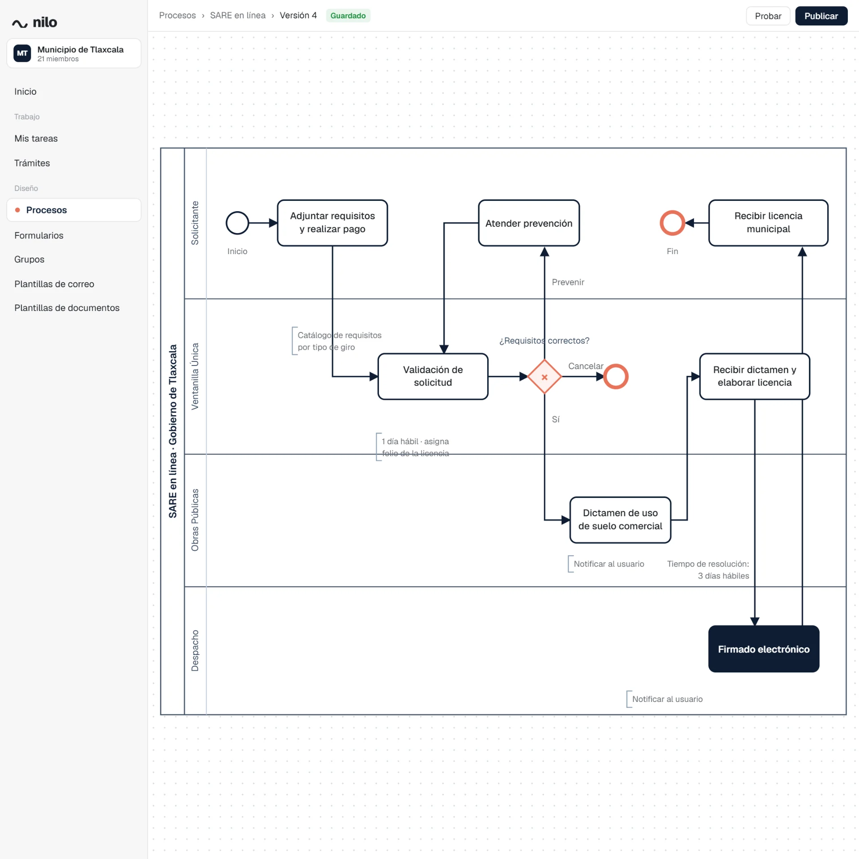Select Dictamen de uso de suelo comercial task

620,520
